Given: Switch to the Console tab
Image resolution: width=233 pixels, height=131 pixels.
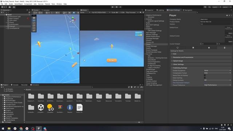Looking at the screenshot, I should (x=15, y=85).
